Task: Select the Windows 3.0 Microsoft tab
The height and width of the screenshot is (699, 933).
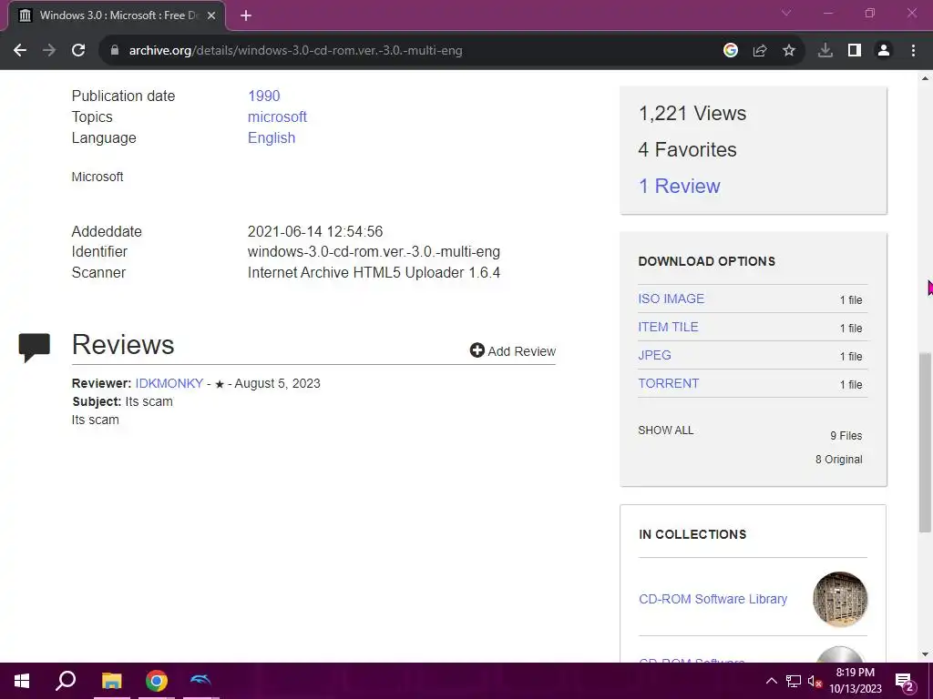Action: [x=117, y=15]
